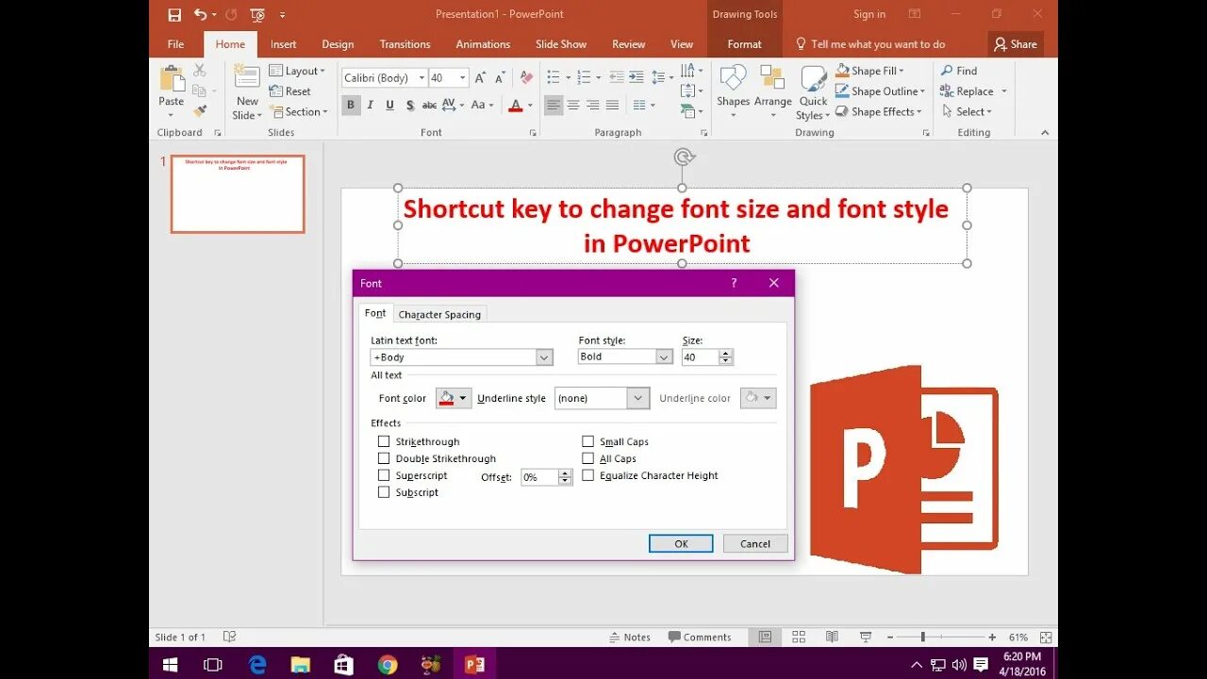
Task: Enable Small Caps checkbox
Action: click(587, 441)
